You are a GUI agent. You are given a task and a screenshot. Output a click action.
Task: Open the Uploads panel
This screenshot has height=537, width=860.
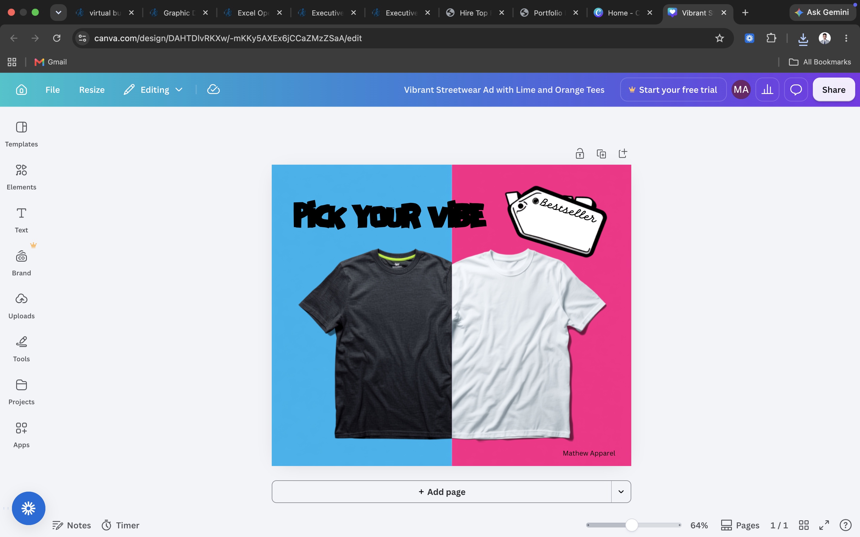point(21,306)
